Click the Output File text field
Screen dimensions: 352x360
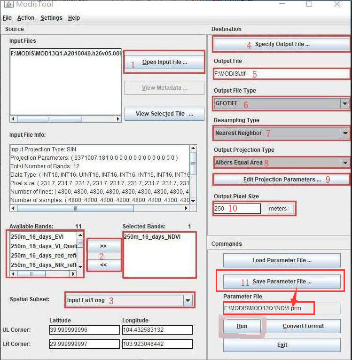click(x=282, y=74)
